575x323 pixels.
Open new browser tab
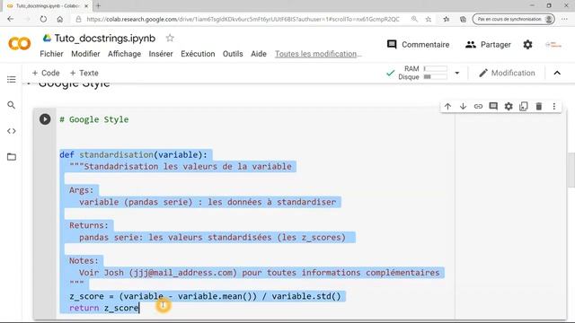[x=98, y=6]
